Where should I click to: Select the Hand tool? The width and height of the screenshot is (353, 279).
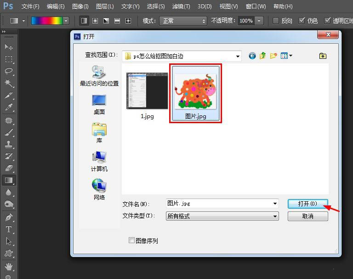point(9,267)
